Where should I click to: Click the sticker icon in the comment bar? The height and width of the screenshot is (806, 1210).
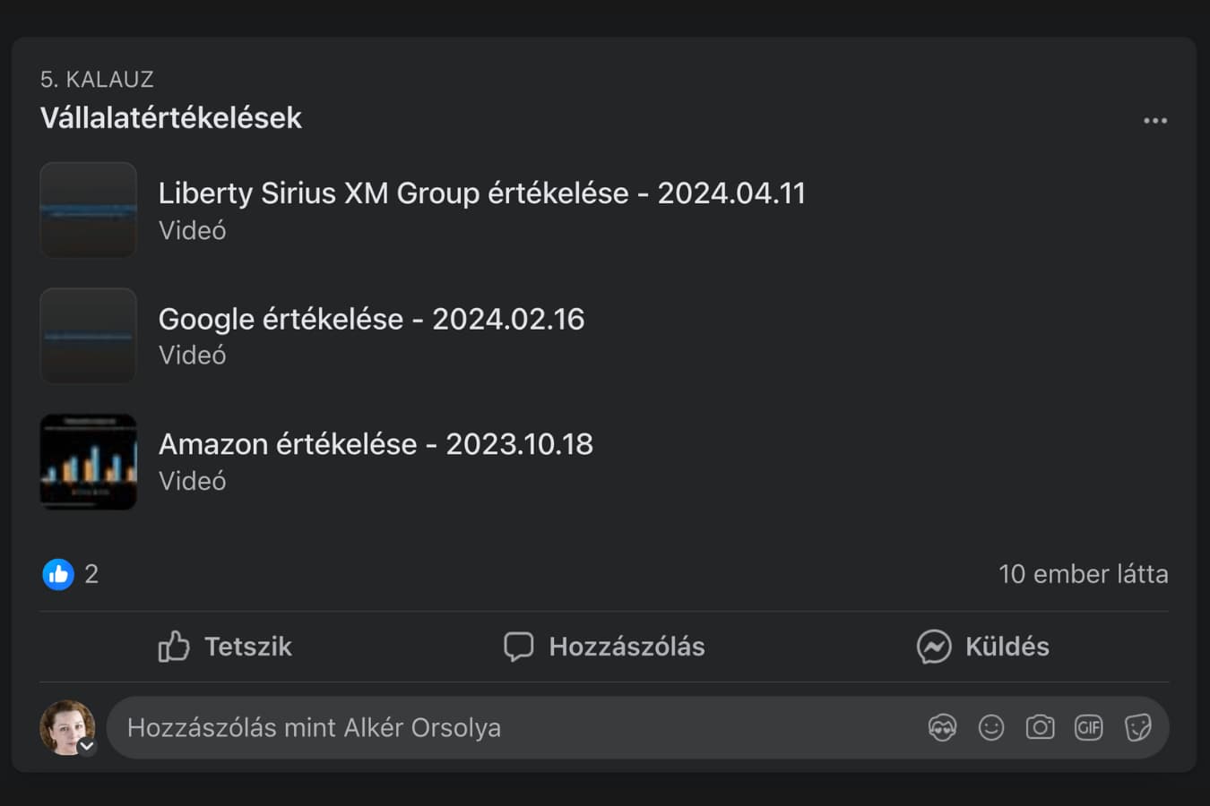point(1138,727)
